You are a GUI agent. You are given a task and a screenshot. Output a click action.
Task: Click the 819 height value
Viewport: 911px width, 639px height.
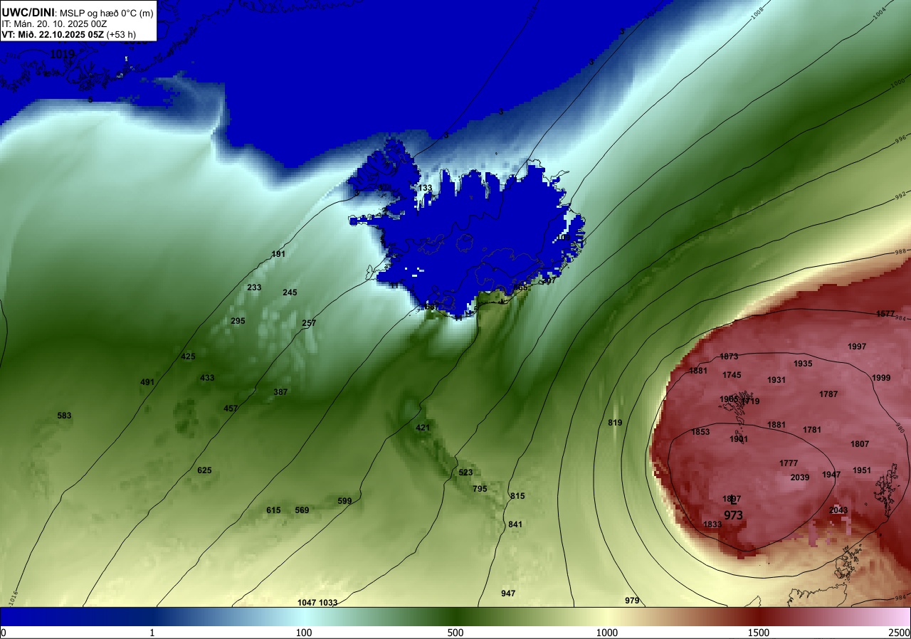coord(615,423)
